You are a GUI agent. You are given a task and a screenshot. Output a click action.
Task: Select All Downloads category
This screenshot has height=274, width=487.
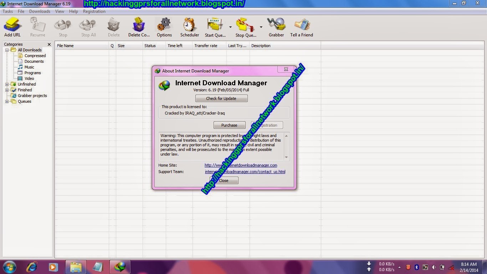pyautogui.click(x=30, y=50)
